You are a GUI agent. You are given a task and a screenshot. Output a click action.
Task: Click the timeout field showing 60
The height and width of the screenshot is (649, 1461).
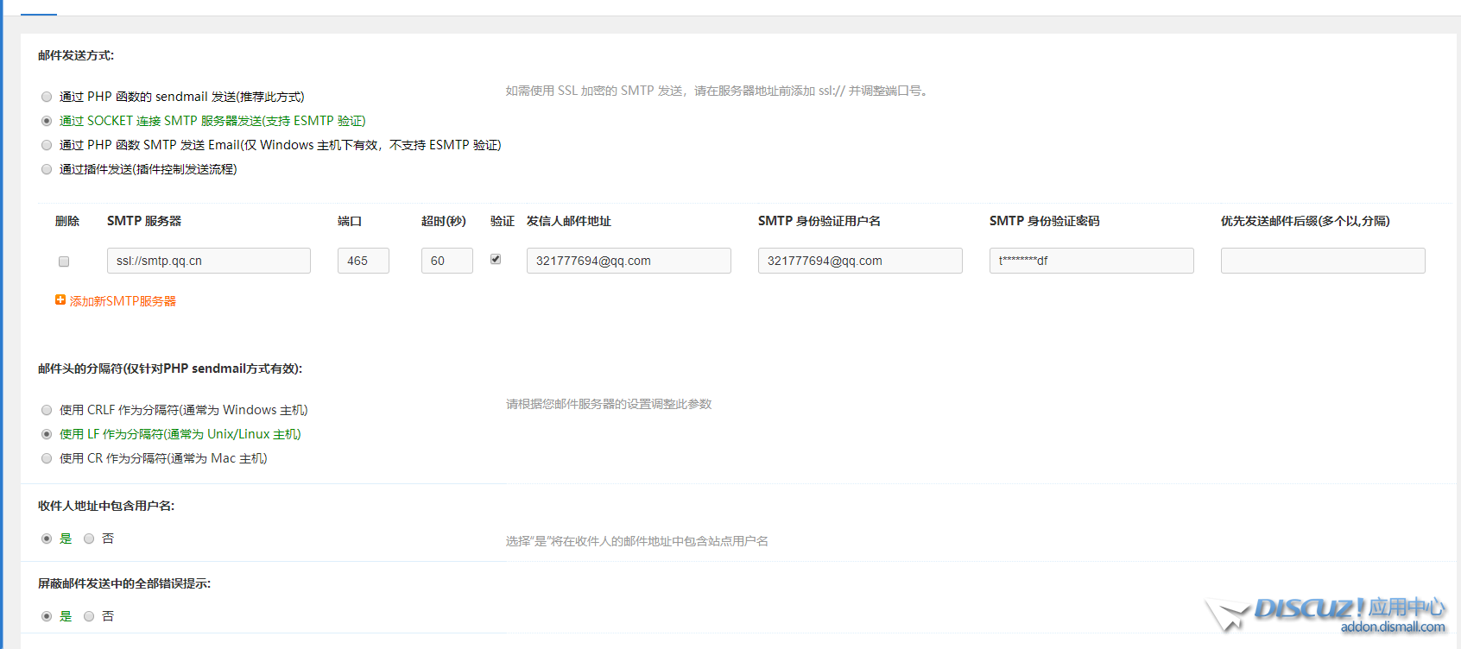[447, 261]
